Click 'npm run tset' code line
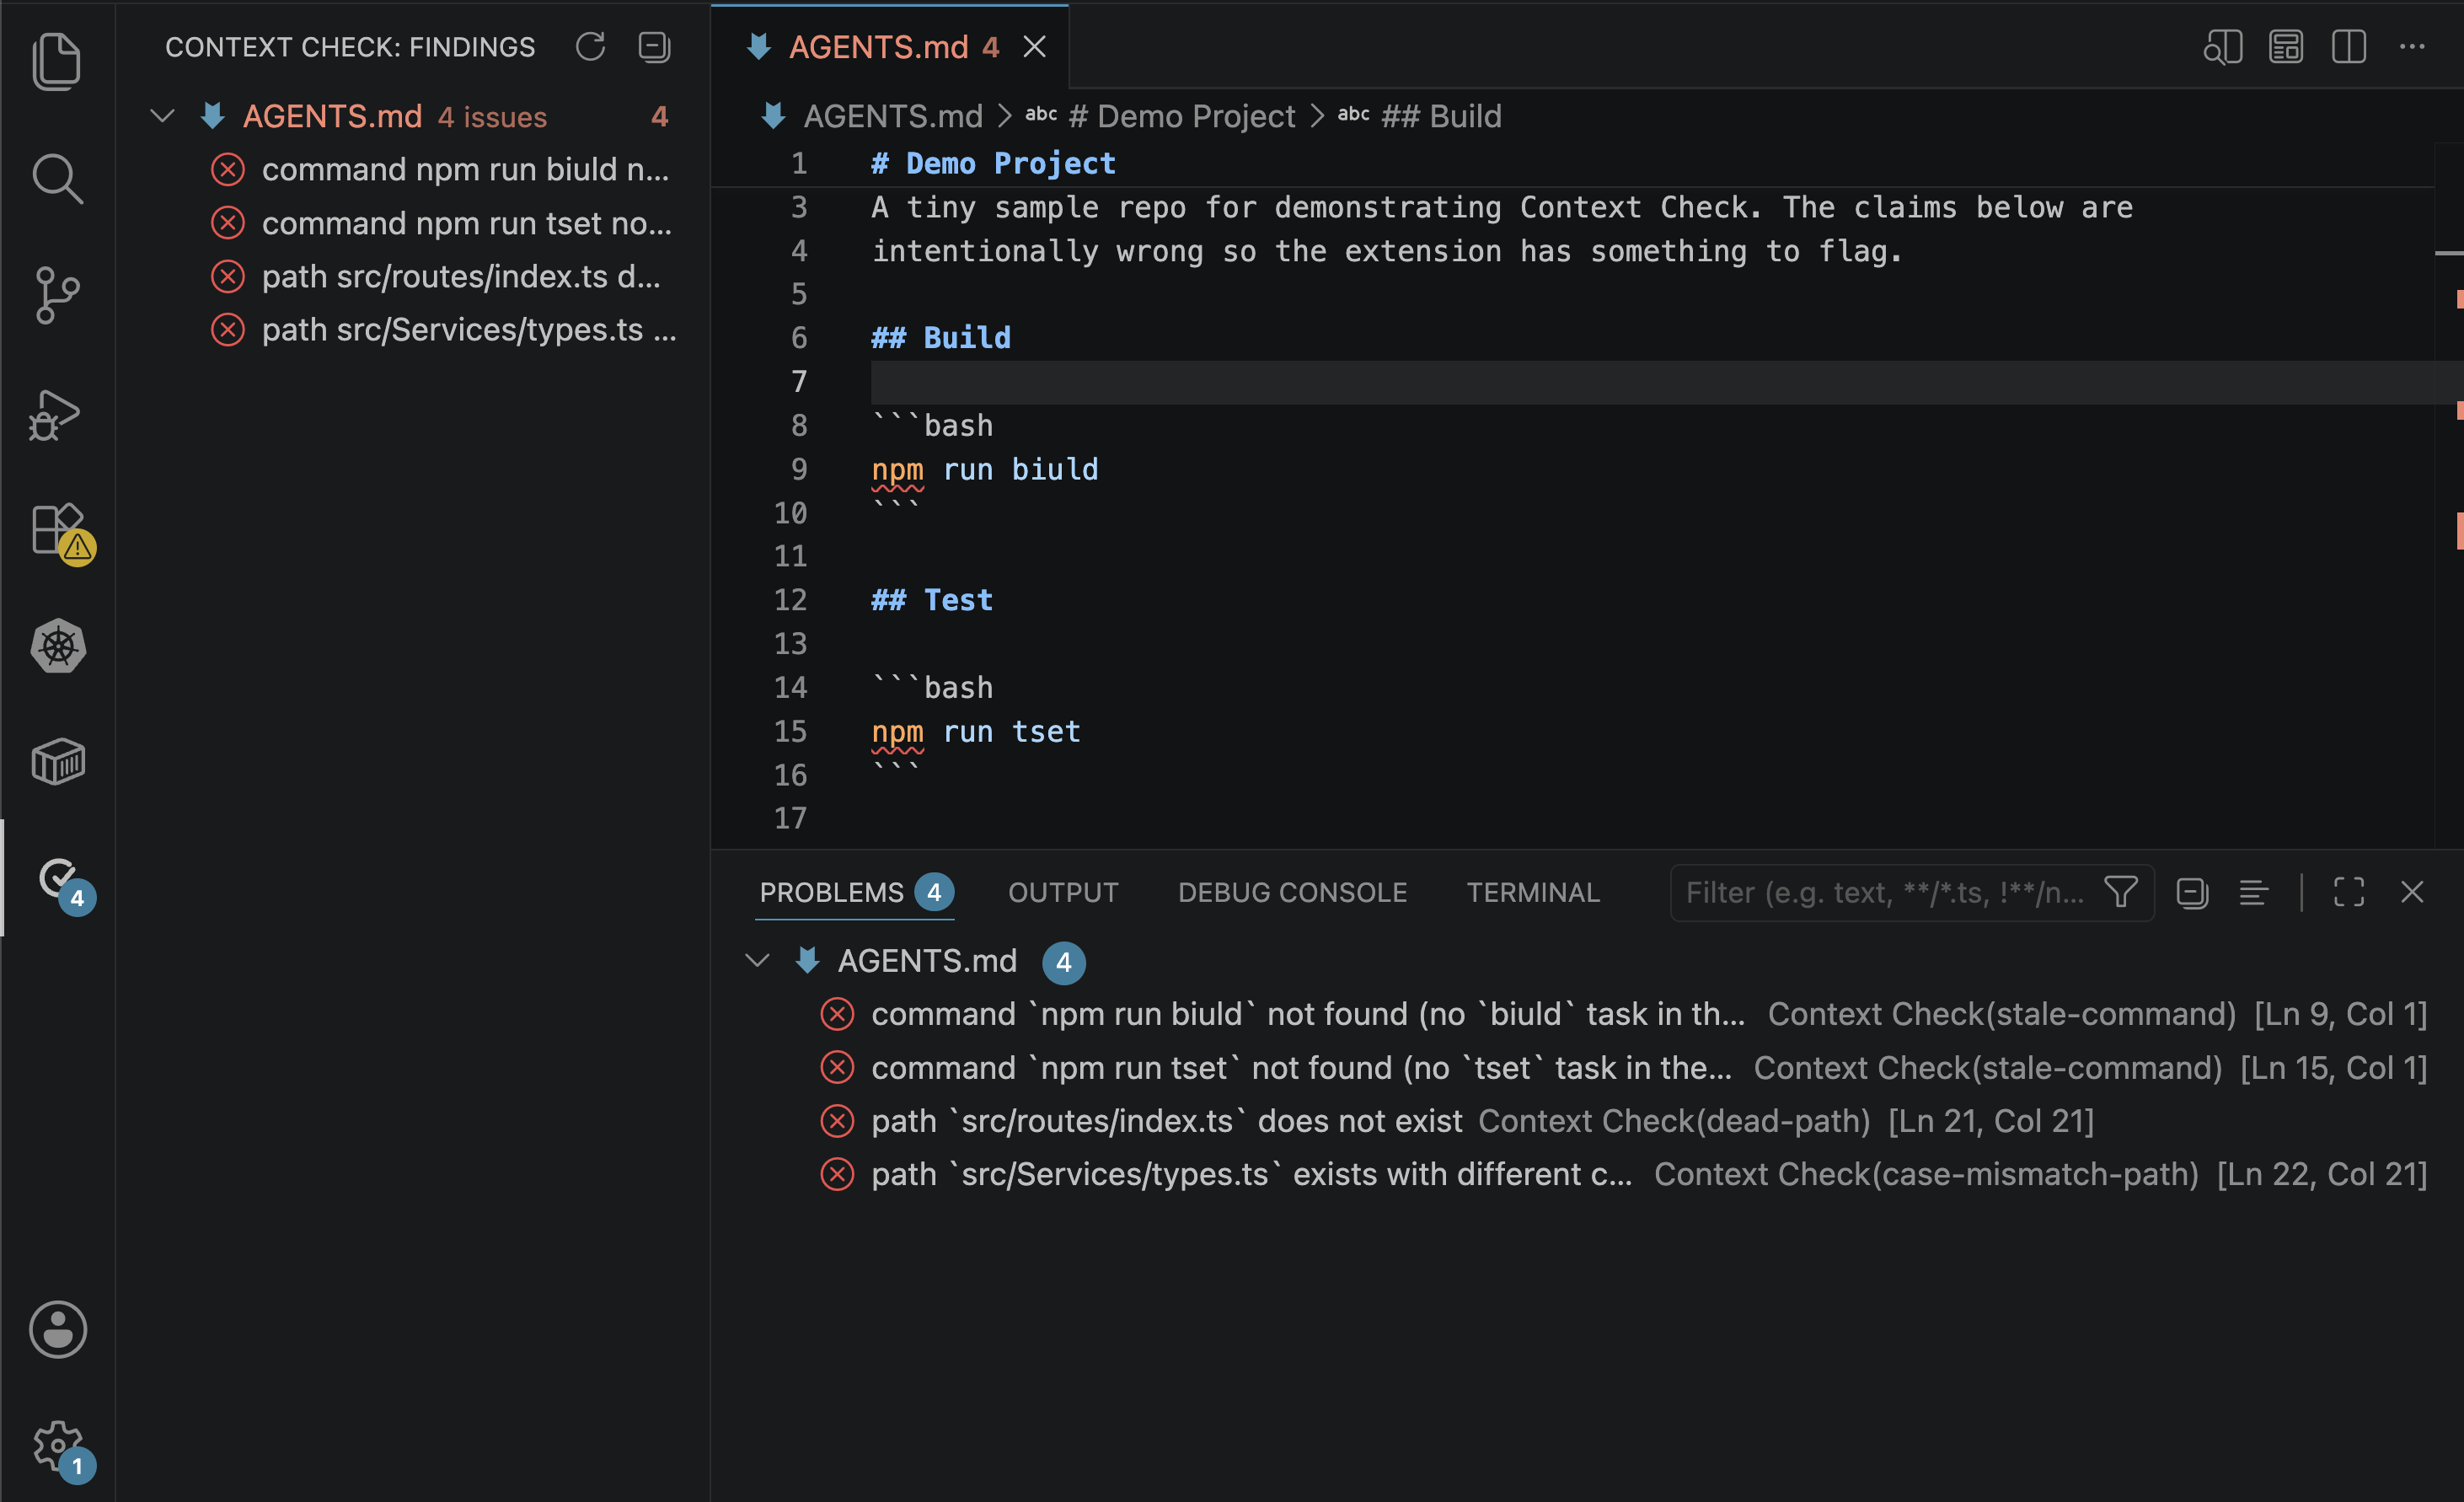 tap(975, 731)
